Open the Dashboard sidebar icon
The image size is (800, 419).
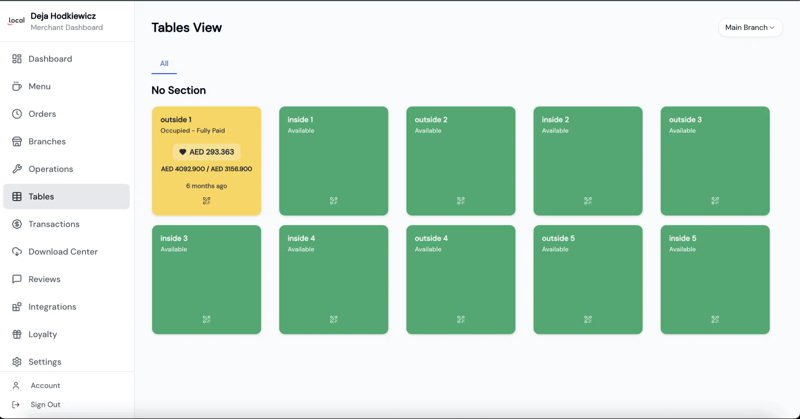coord(17,59)
